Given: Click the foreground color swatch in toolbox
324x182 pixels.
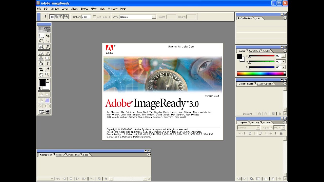Looking at the screenshot, I should coord(42,83).
